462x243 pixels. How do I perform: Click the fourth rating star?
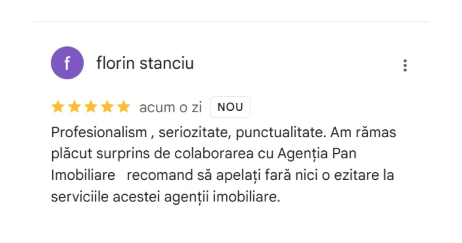106,107
